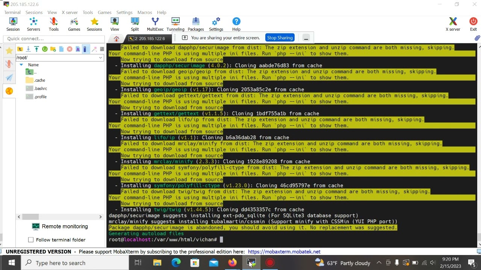The width and height of the screenshot is (481, 270).
Task: Launch the MultiExec mode
Action: (x=155, y=24)
